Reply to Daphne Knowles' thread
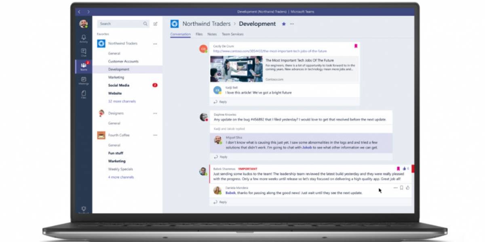 [x=220, y=157]
